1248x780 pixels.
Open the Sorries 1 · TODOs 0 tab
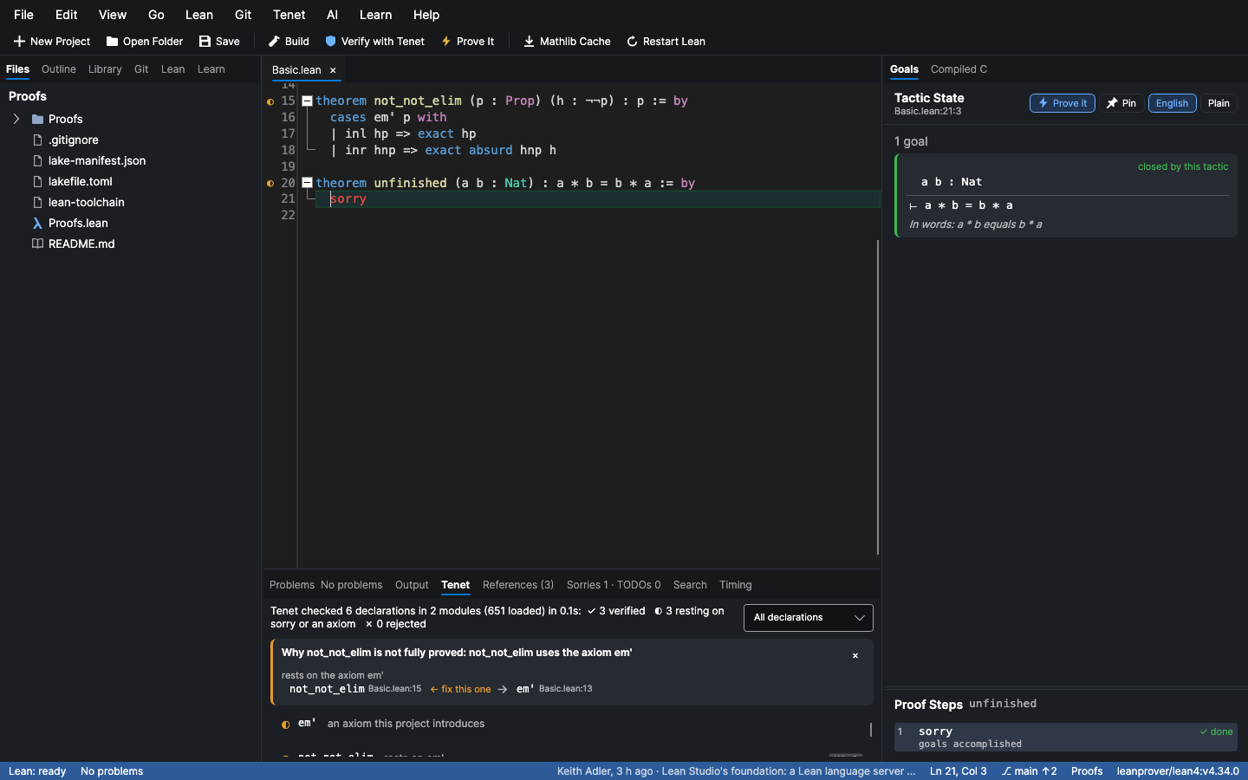[614, 585]
